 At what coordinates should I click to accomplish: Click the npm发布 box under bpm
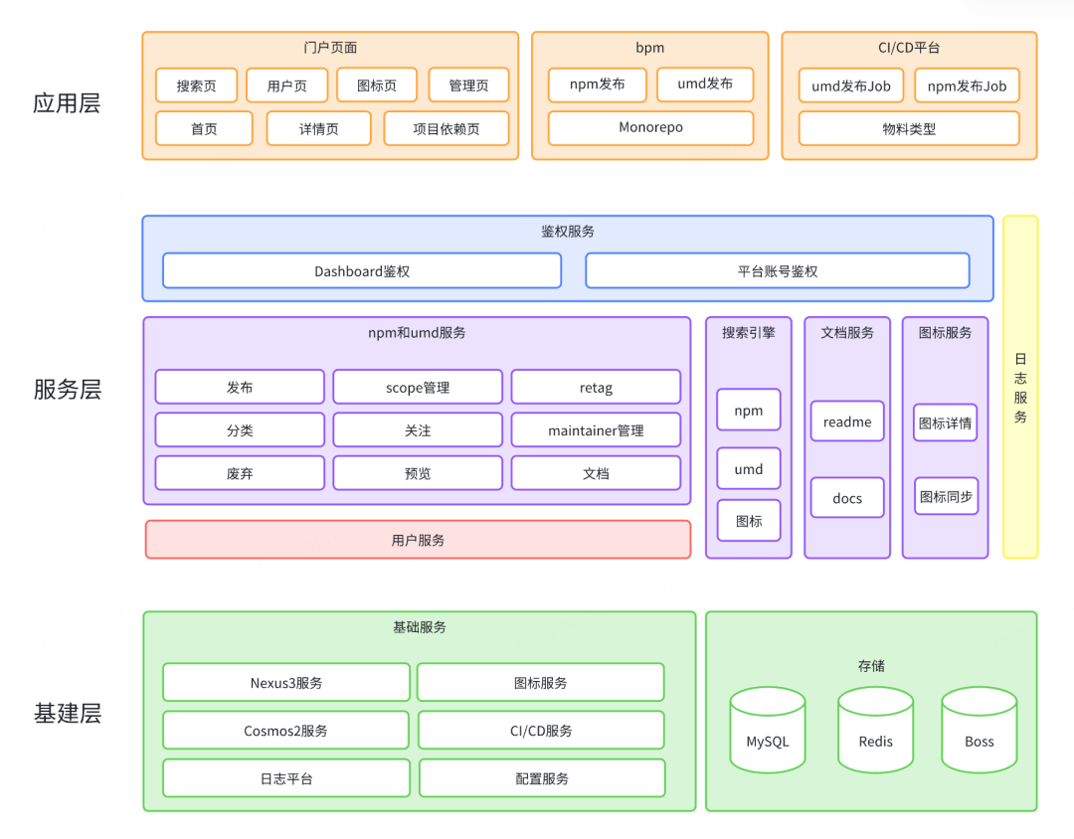tap(598, 84)
